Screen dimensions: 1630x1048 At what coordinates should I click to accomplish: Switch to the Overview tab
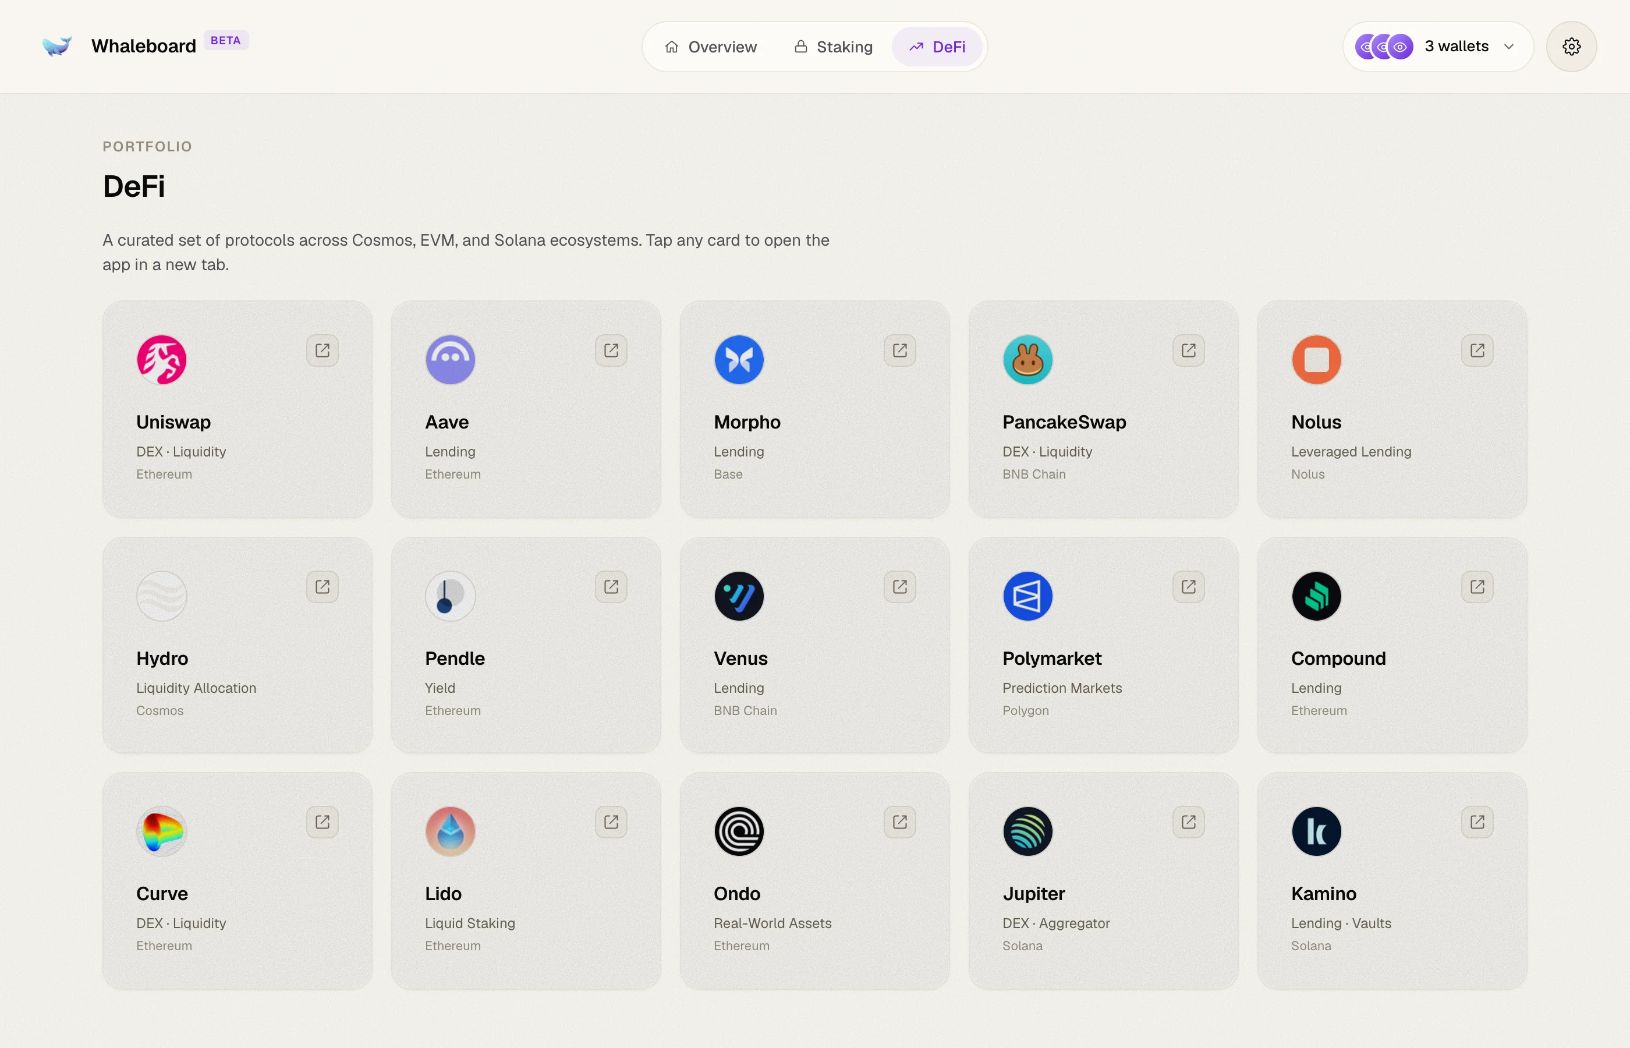(711, 47)
